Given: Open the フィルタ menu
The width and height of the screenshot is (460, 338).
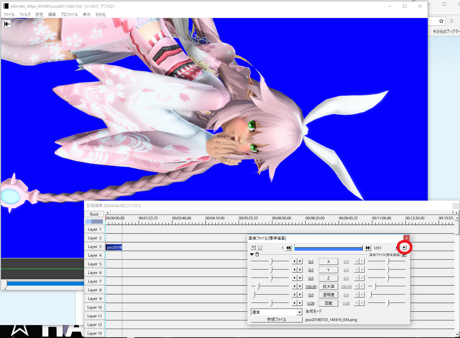Looking at the screenshot, I should pyautogui.click(x=25, y=15).
